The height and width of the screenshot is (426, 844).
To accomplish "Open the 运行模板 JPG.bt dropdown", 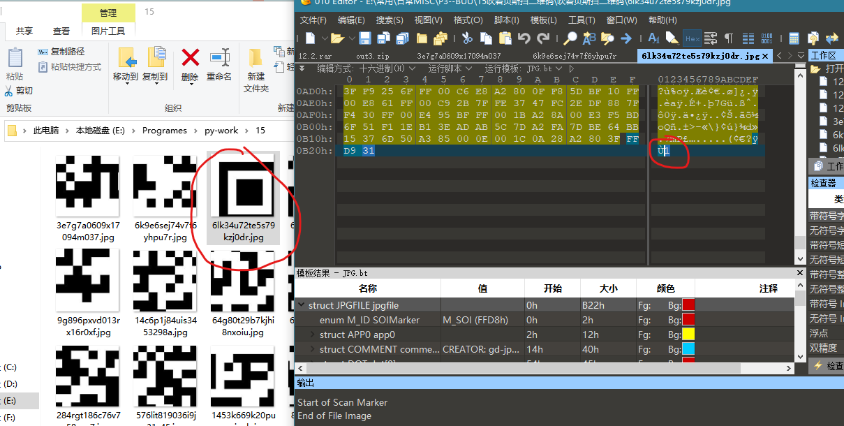I will tap(524, 68).
